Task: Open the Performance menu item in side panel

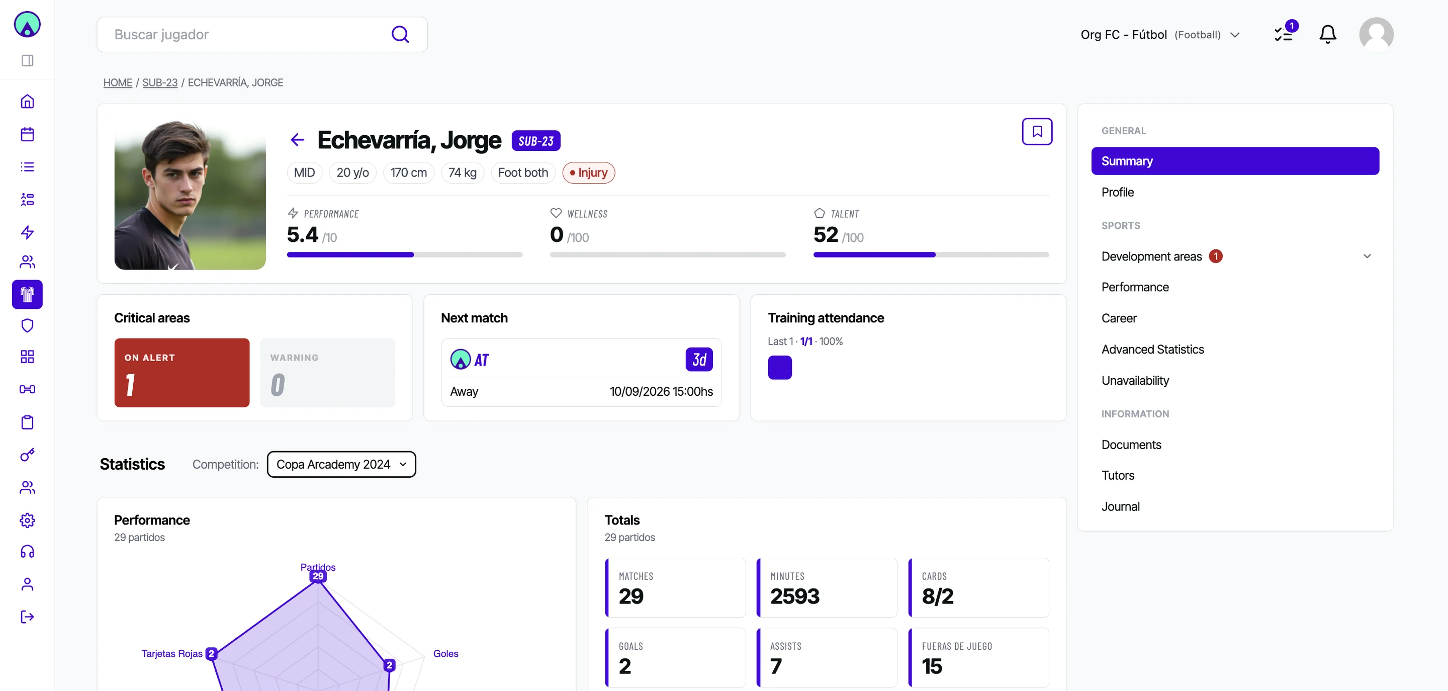Action: pyautogui.click(x=1134, y=287)
